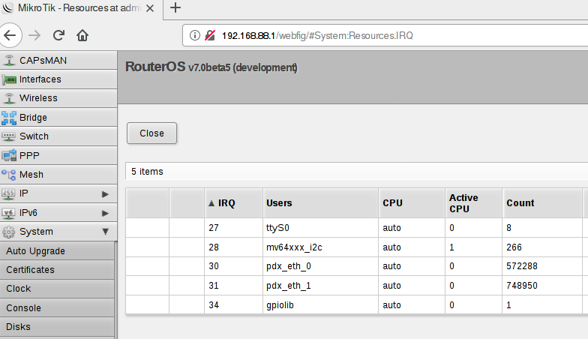Click the System gear icon
Image resolution: width=588 pixels, height=339 pixels.
tap(9, 232)
